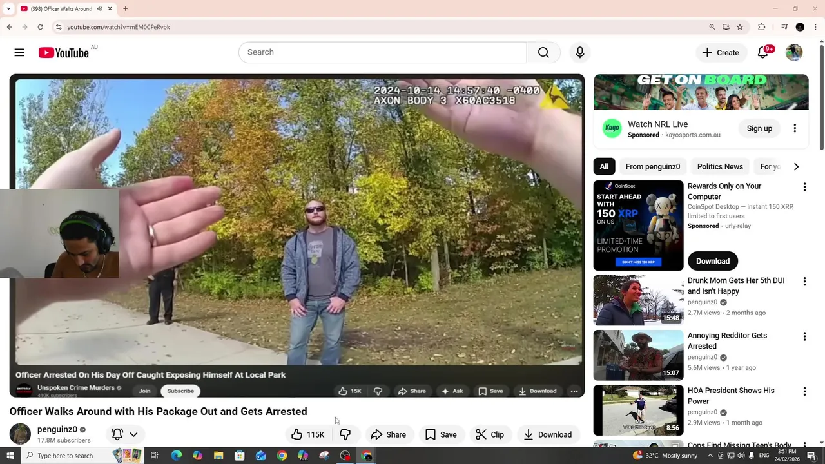Open options for Annoying Redditor video
The image size is (825, 464).
point(804,336)
